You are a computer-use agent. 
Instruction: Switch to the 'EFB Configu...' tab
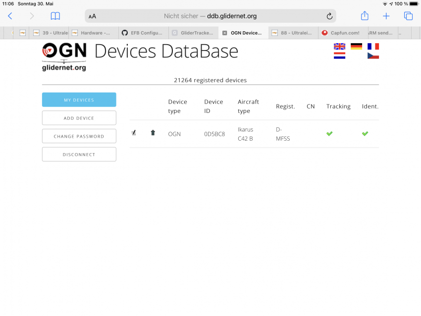(143, 33)
